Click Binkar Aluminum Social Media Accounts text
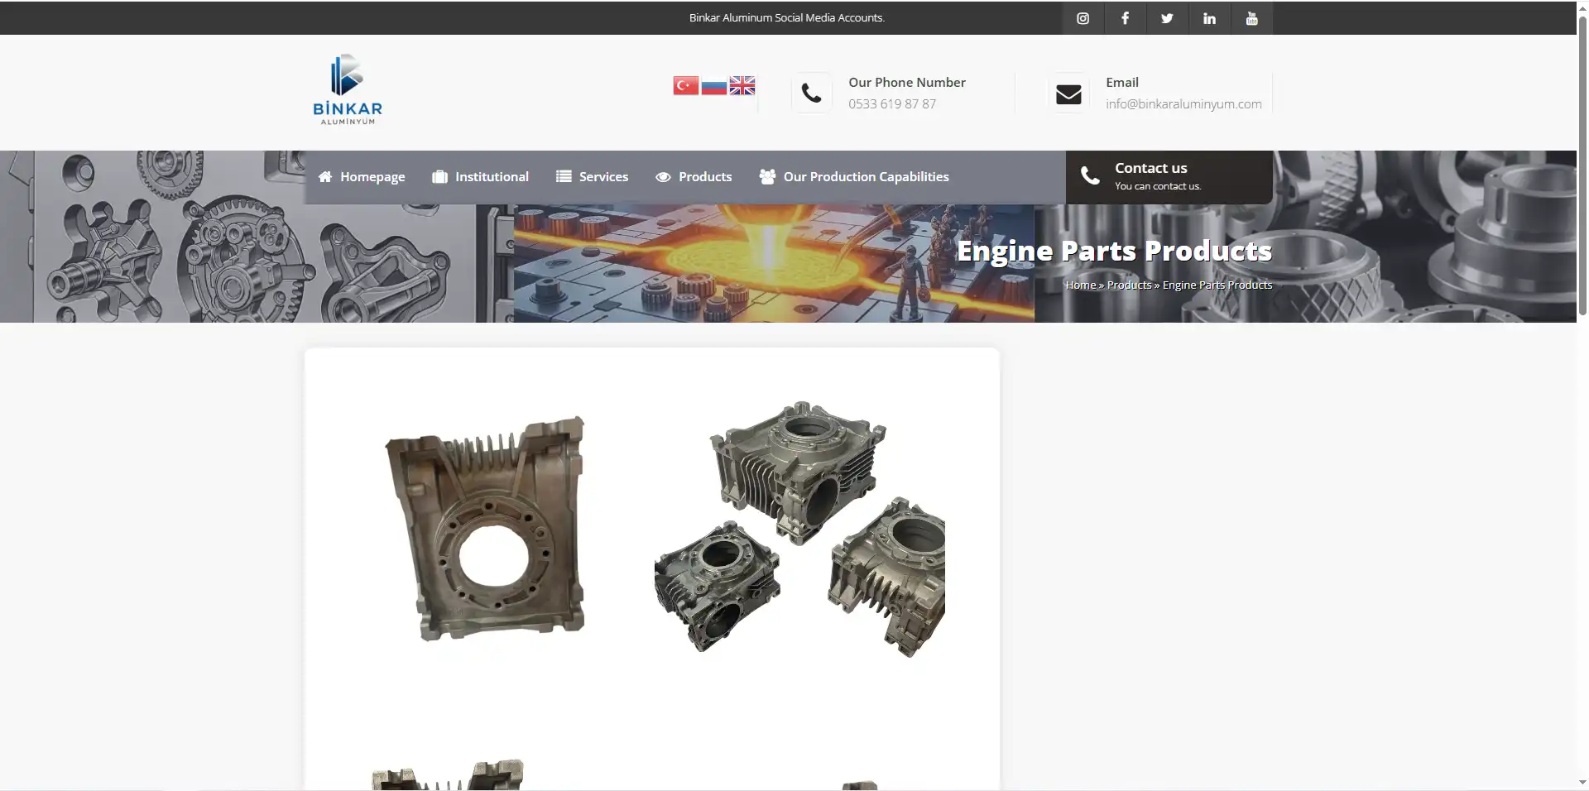Screen dimensions: 1589x791 pos(787,17)
